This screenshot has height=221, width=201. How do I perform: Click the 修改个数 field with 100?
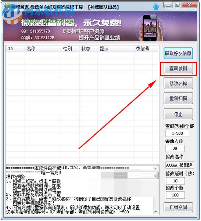click(175, 195)
